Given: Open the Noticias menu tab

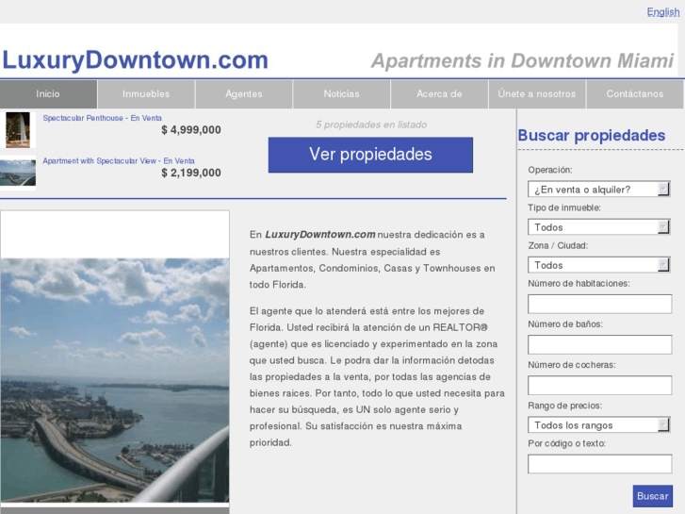Looking at the screenshot, I should 342,94.
